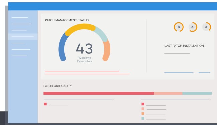This screenshot has width=217, height=125.
Task: Click the red legend square on left
Action: click(x=45, y=104)
